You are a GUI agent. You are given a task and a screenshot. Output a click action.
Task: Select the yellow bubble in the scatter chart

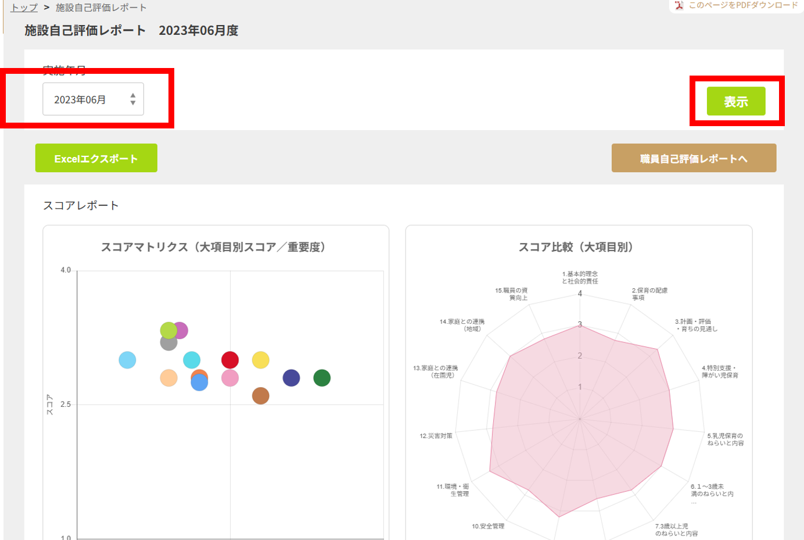(x=261, y=360)
